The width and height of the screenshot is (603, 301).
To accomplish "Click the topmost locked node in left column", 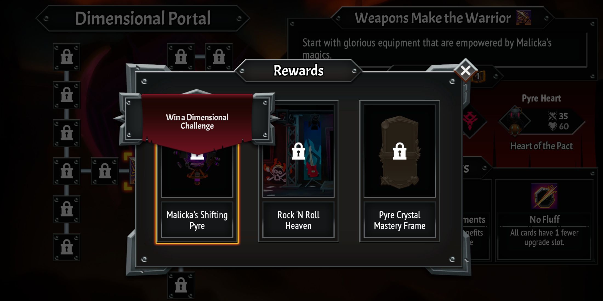I will tap(67, 57).
